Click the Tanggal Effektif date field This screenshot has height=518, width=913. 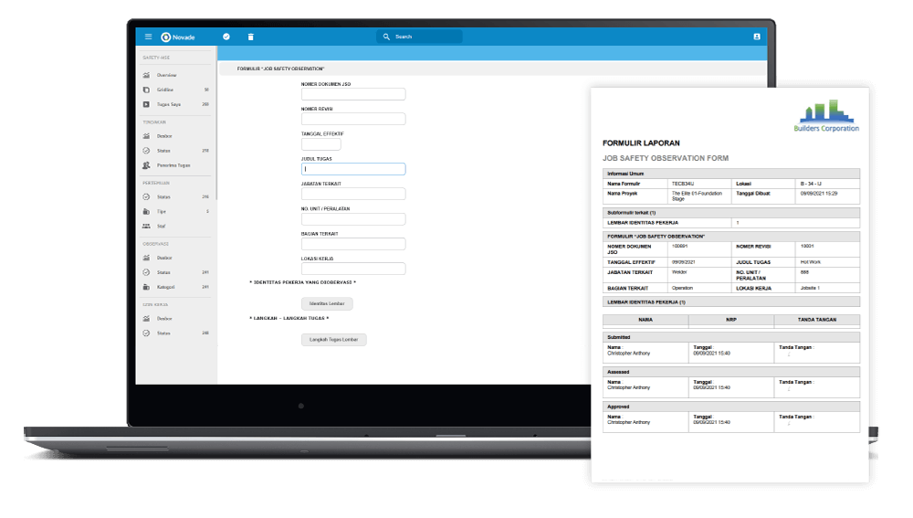[x=320, y=144]
